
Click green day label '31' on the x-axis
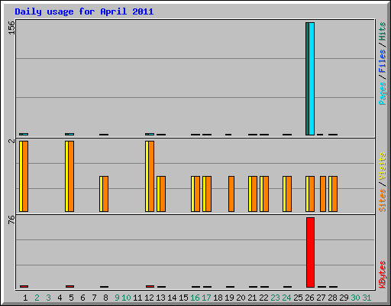367,298
